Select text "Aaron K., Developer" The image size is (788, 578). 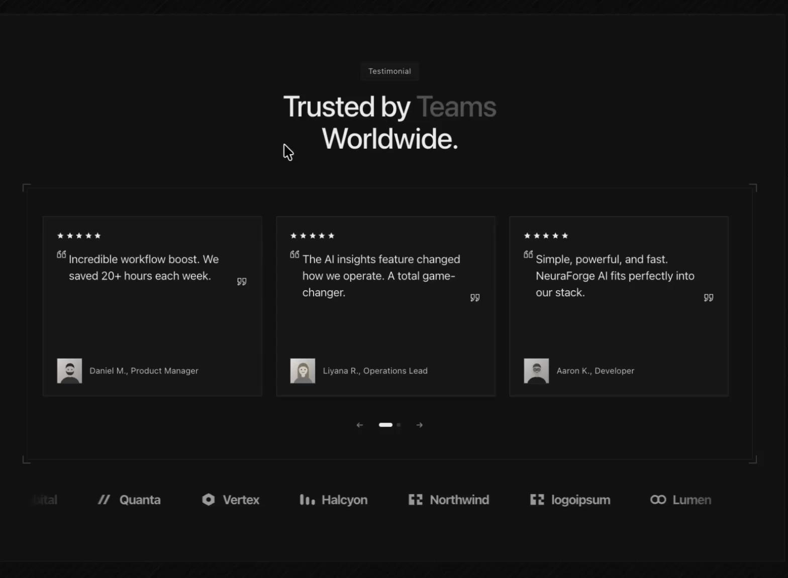tap(595, 371)
